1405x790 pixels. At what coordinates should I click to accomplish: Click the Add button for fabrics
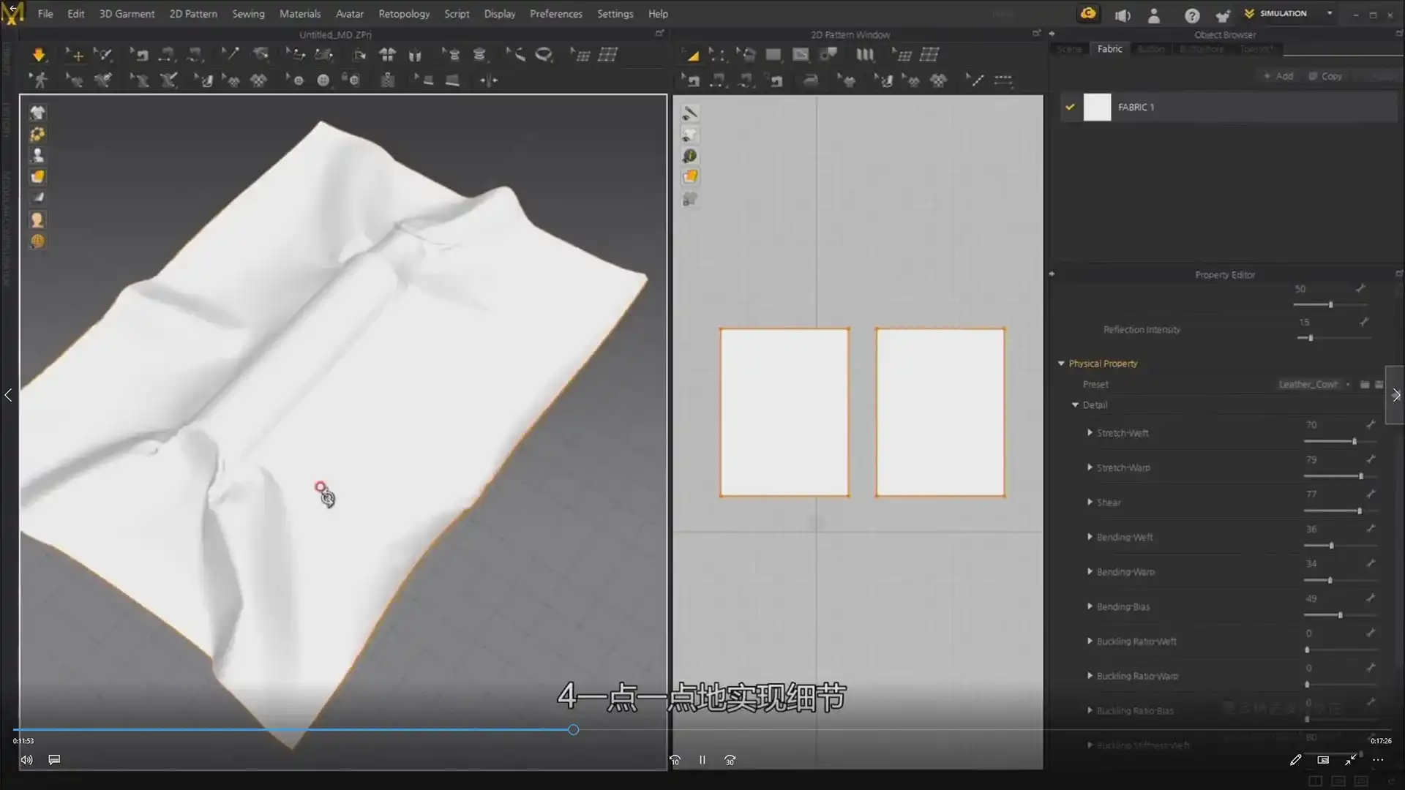[x=1279, y=75]
